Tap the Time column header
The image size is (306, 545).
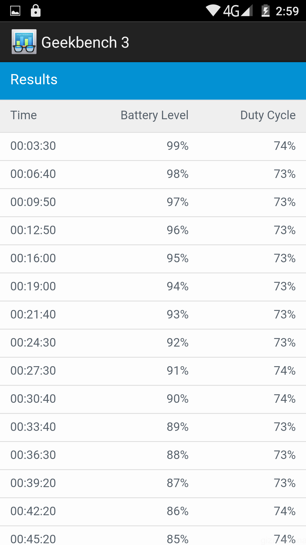24,115
